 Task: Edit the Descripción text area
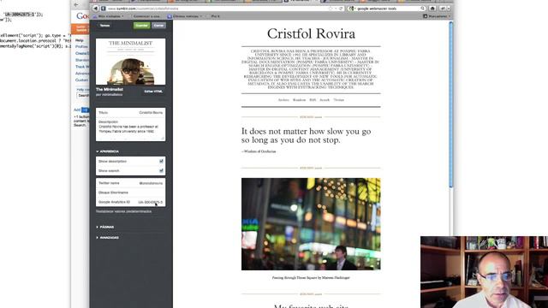click(x=131, y=129)
